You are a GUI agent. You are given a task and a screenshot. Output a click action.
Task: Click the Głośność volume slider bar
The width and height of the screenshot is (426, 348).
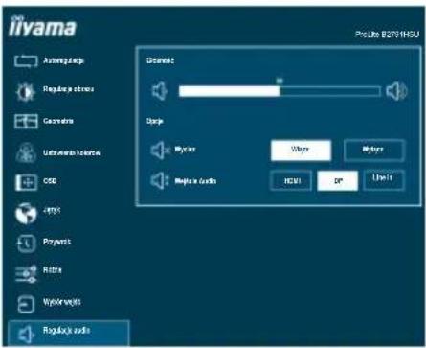[x=280, y=91]
